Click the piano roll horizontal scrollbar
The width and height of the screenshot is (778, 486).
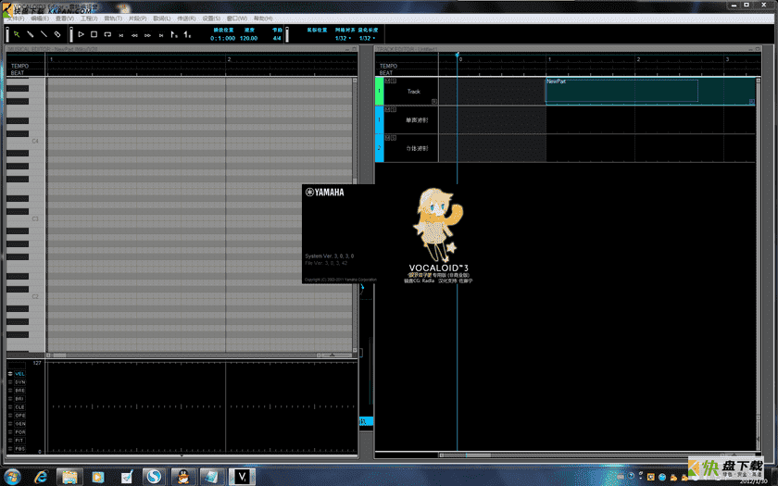coord(183,355)
